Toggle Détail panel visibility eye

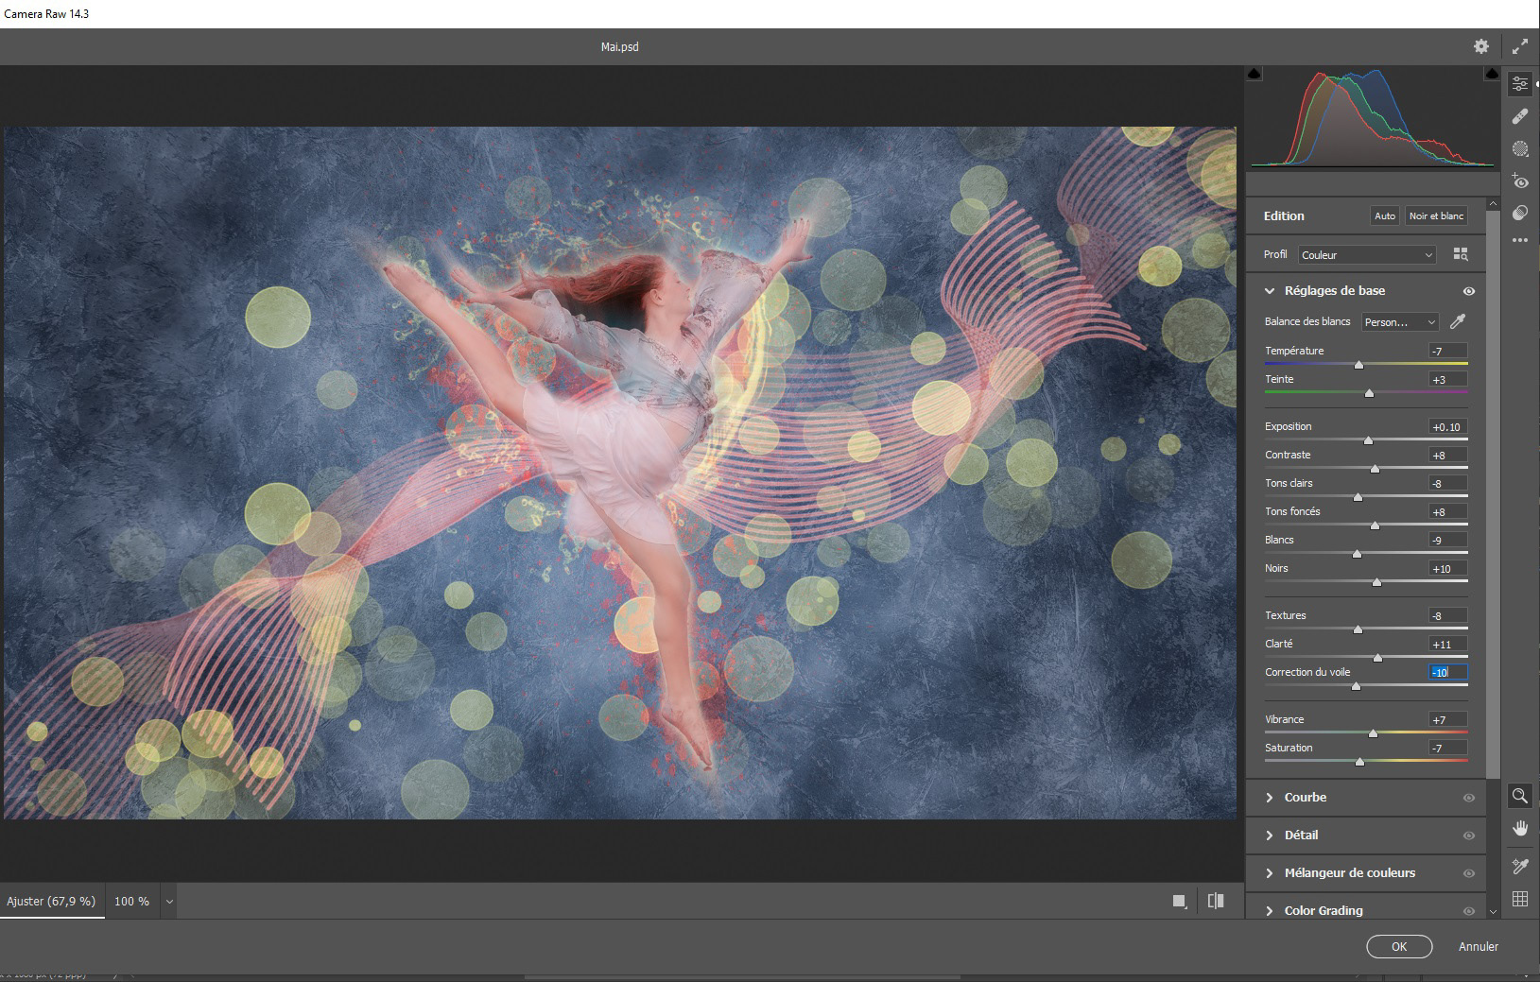1469,836
